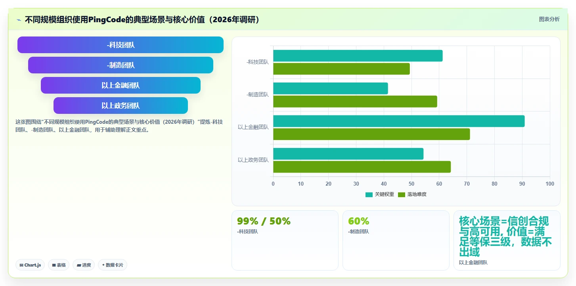Click the teal 关键权重 bar for 以上政务团队
Image resolution: width=576 pixels, height=286 pixels.
pos(348,154)
